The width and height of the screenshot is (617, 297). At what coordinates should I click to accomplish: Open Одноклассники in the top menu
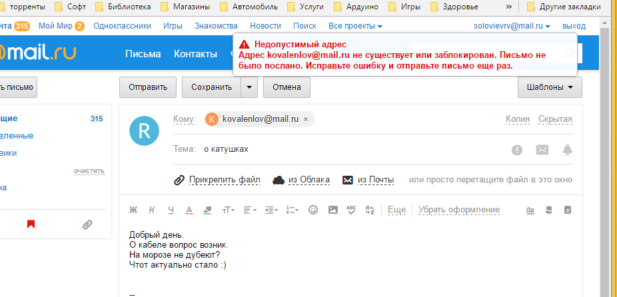coord(123,27)
